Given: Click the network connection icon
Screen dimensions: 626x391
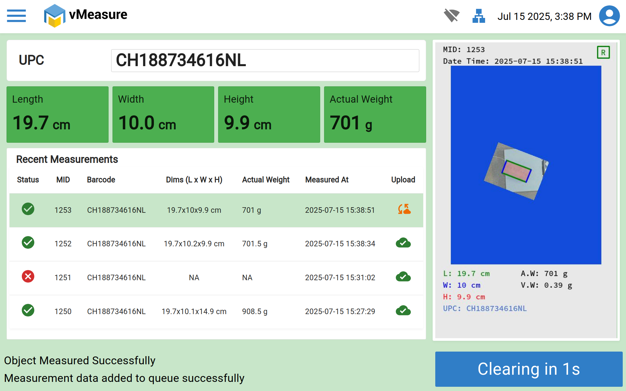Looking at the screenshot, I should click(479, 16).
